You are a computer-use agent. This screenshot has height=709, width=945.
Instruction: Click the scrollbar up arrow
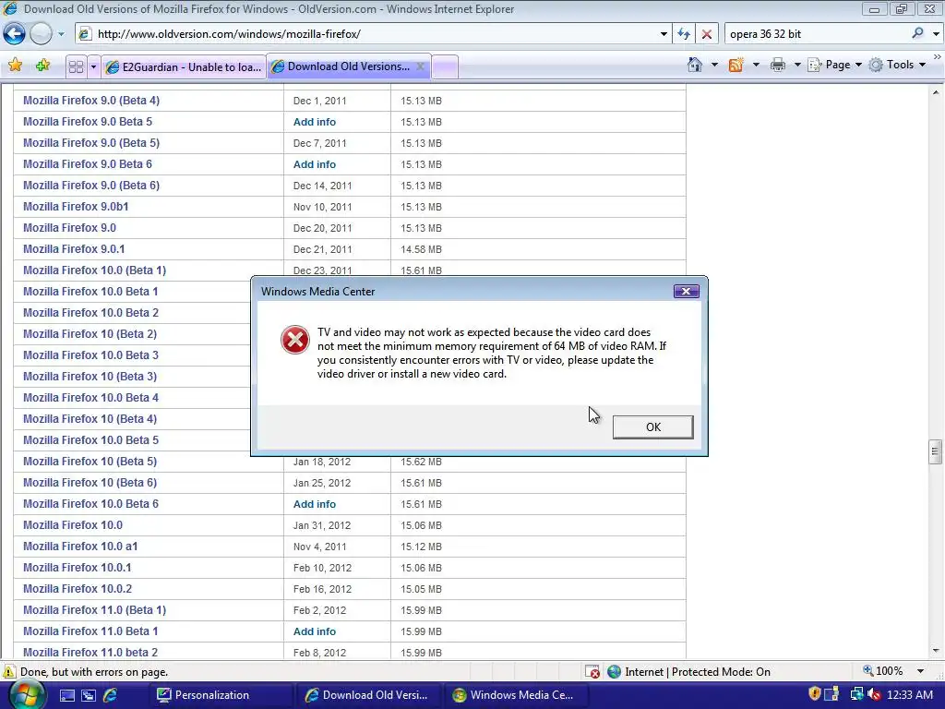936,92
